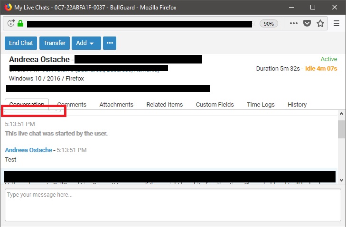Click Andreea Ostache name link in conversation
The width and height of the screenshot is (346, 227).
coord(28,150)
